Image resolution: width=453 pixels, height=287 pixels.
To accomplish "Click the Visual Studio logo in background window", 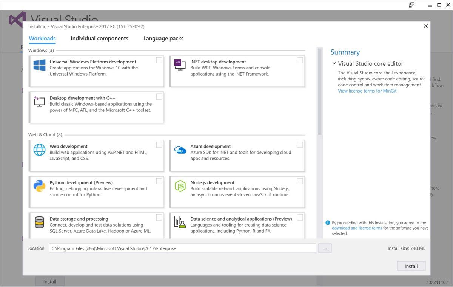I will 18,19.
